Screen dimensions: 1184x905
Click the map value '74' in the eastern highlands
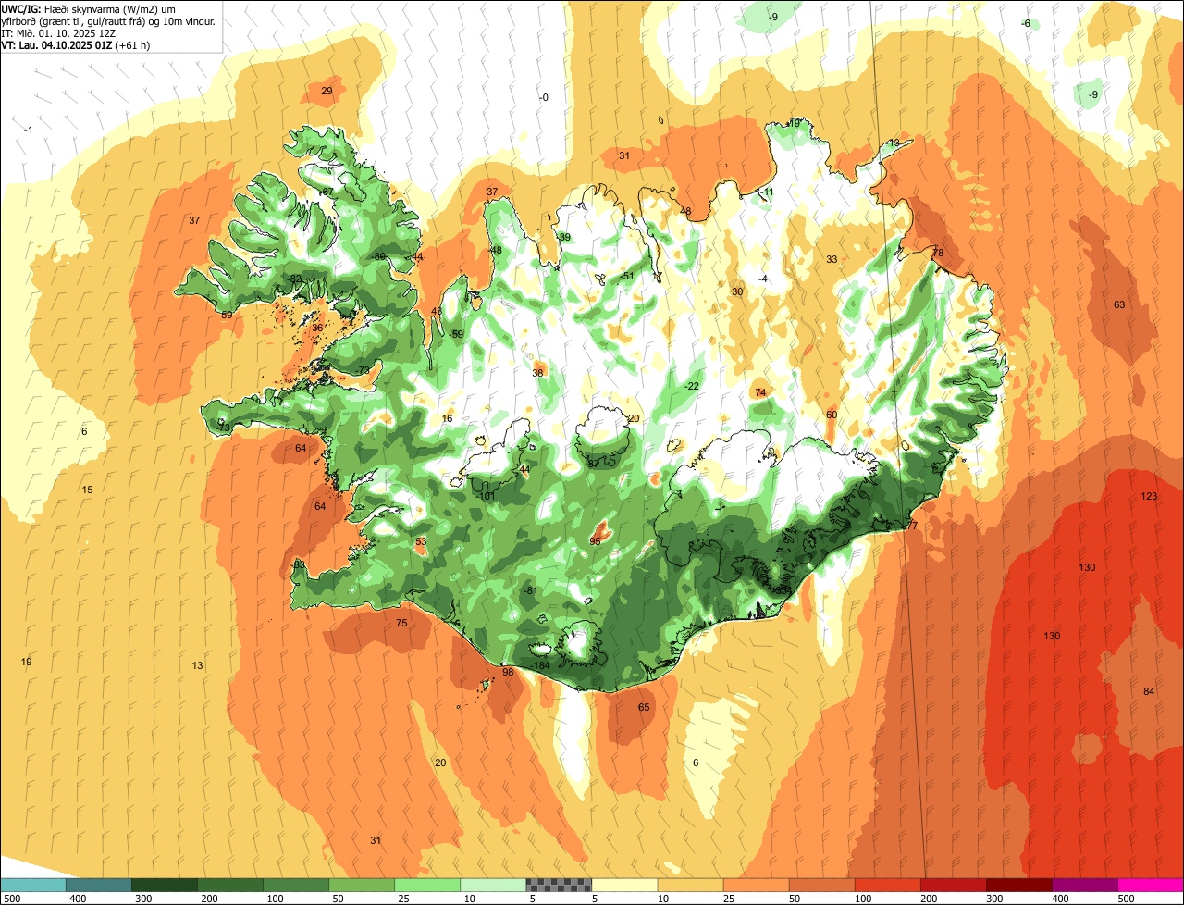point(760,393)
